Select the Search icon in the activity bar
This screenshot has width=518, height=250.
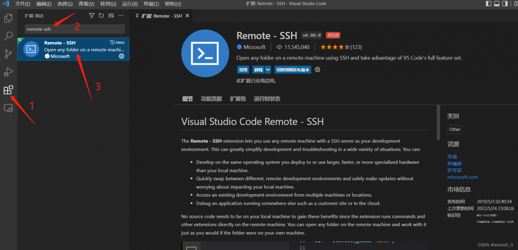click(8, 36)
